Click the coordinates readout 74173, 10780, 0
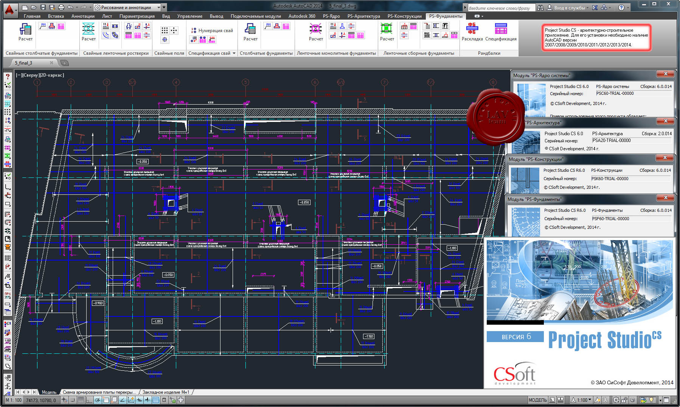The width and height of the screenshot is (680, 407). (x=41, y=400)
